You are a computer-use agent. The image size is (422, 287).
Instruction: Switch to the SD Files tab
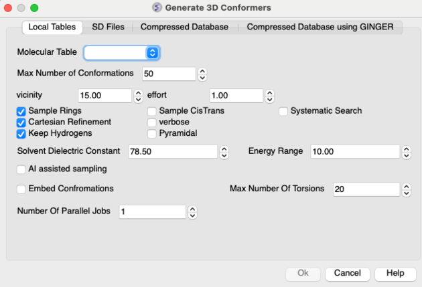click(x=108, y=27)
